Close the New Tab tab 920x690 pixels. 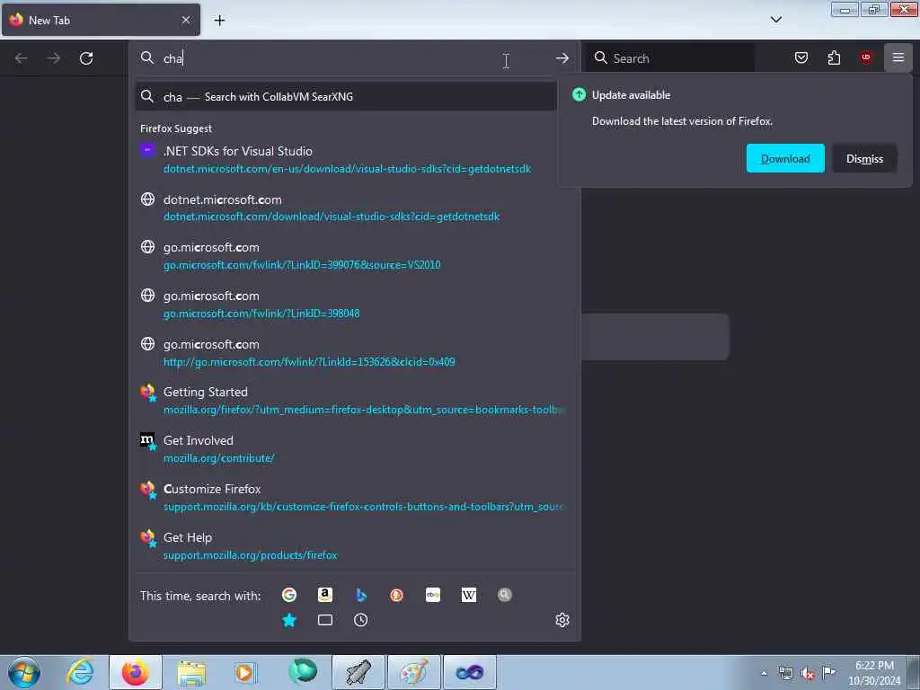click(x=186, y=20)
